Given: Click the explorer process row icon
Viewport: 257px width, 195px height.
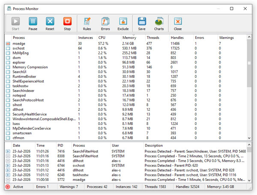Looking at the screenshot, I should tap(8, 62).
